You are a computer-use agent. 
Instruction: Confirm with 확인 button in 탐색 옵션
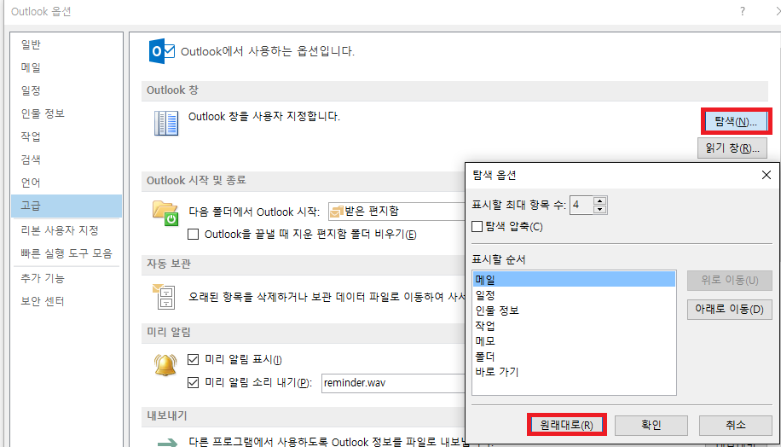click(x=651, y=425)
